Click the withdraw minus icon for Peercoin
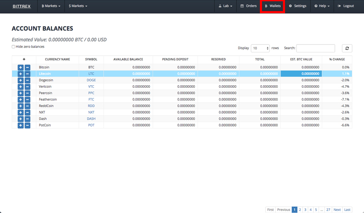 [x=27, y=93]
